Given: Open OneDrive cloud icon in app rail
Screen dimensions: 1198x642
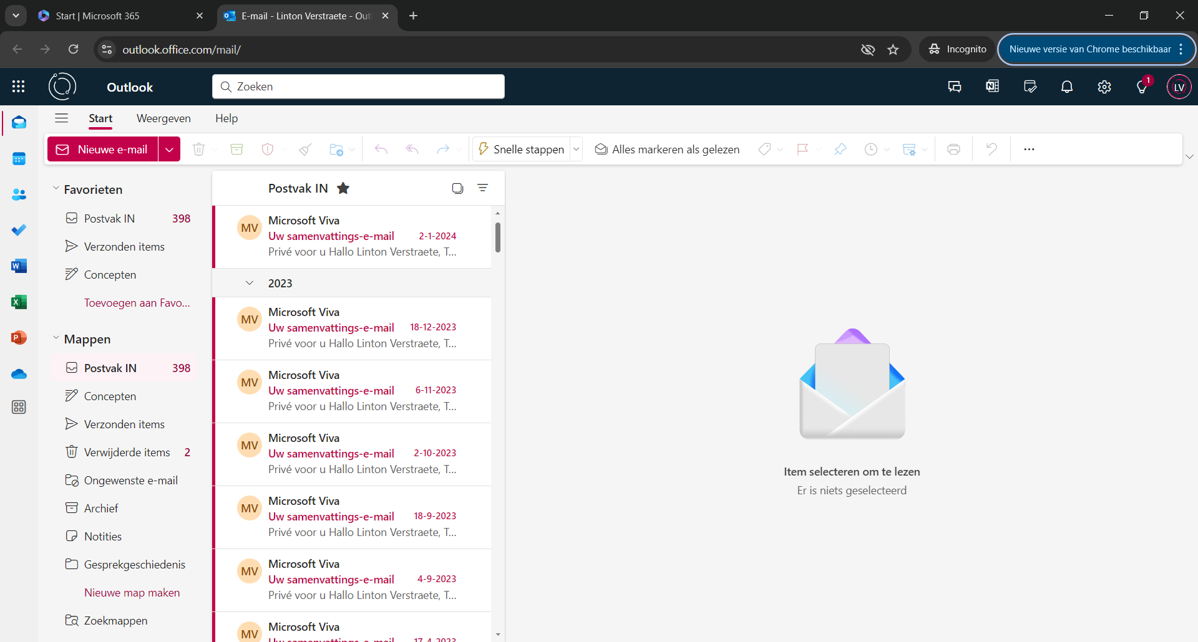Looking at the screenshot, I should 19,374.
